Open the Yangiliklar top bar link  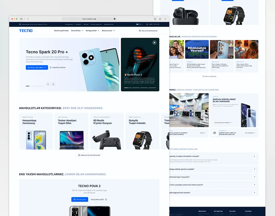[x=78, y=25]
